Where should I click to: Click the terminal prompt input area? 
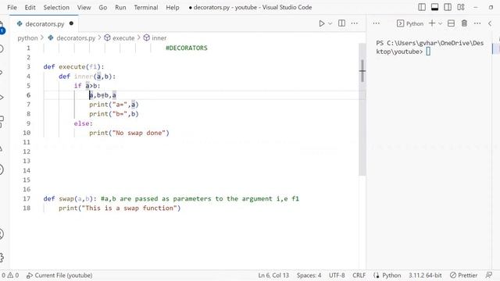pyautogui.click(x=428, y=52)
